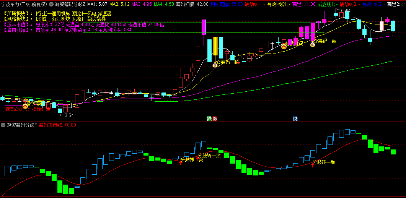Screen dimensions: 406x198
Task: Select the magenta MA3: 4.95 readout
Action: coord(142,4)
